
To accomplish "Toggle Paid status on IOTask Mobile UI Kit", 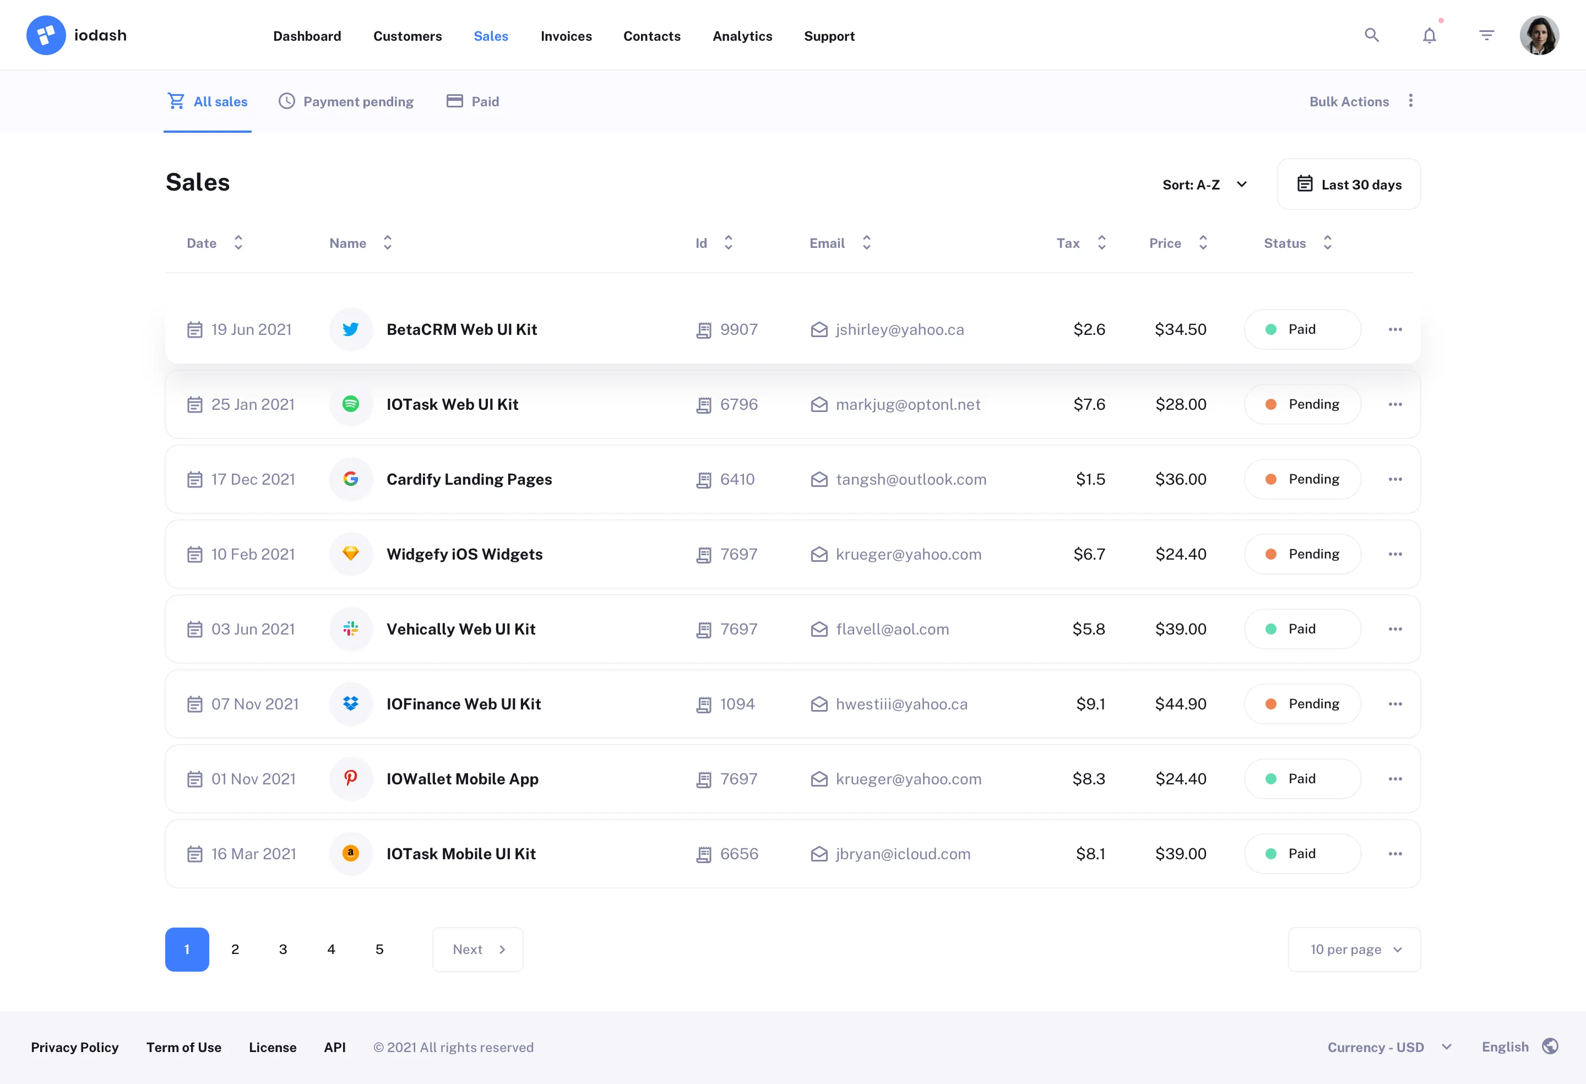I will click(x=1302, y=853).
